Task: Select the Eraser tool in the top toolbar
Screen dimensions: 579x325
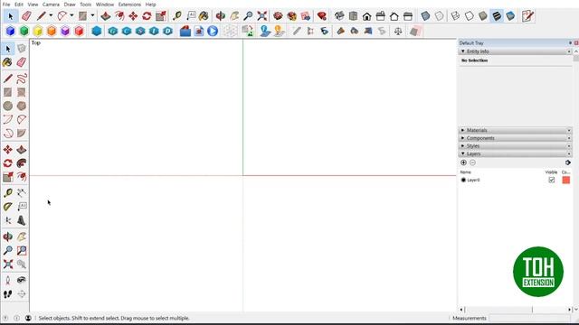Action: point(26,16)
